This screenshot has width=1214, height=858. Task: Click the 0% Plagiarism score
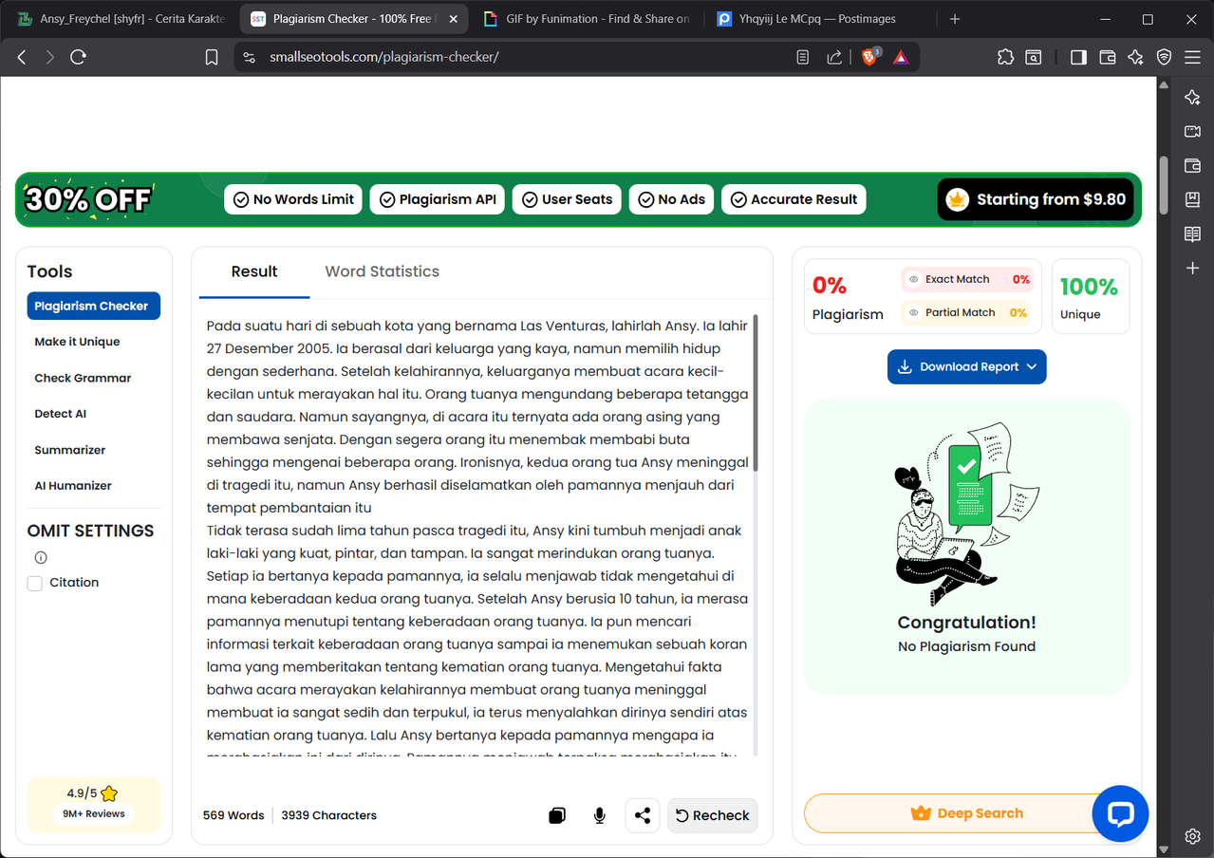click(x=848, y=297)
